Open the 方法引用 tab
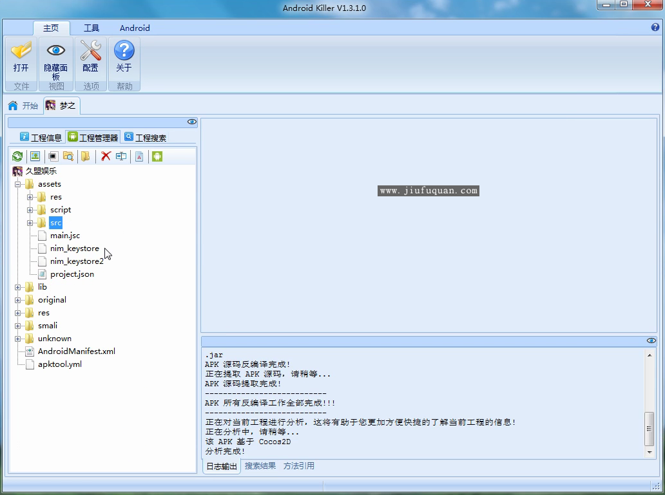The image size is (665, 495). 299,466
